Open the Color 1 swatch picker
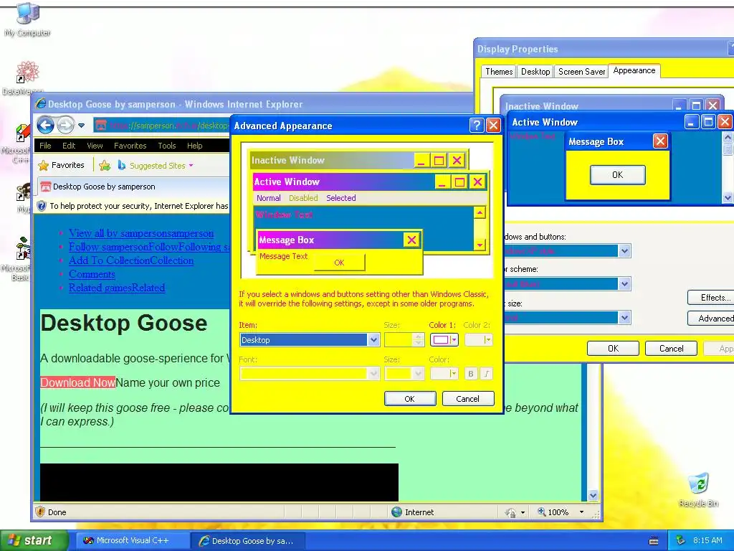The height and width of the screenshot is (551, 734). click(x=444, y=340)
